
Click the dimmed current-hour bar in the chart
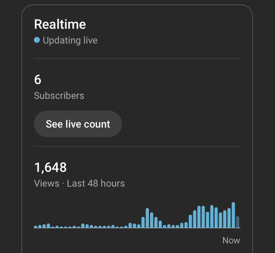click(238, 222)
